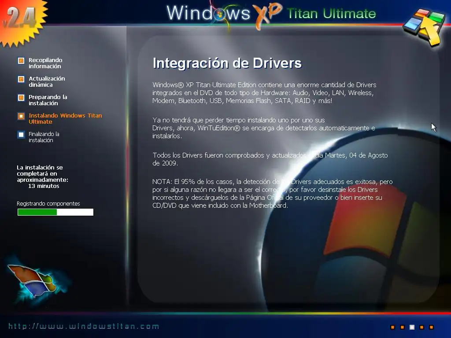Click the last orange slide indicator dot
Screen dimensions: 451x338
431,327
